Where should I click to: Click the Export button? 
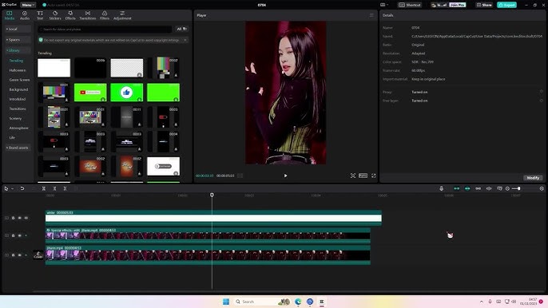pyautogui.click(x=506, y=5)
